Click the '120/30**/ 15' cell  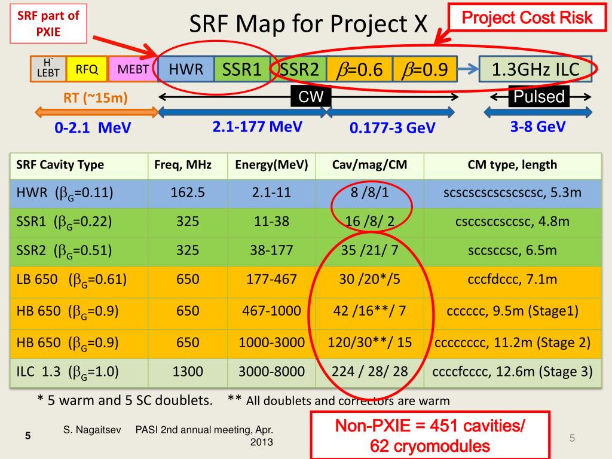[369, 342]
